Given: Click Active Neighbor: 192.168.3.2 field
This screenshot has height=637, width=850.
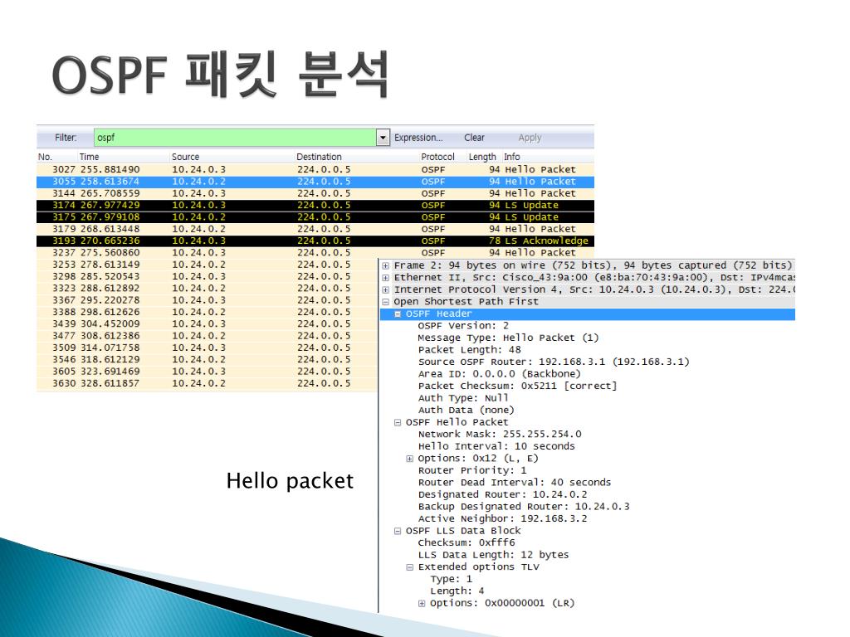Looking at the screenshot, I should [x=502, y=519].
